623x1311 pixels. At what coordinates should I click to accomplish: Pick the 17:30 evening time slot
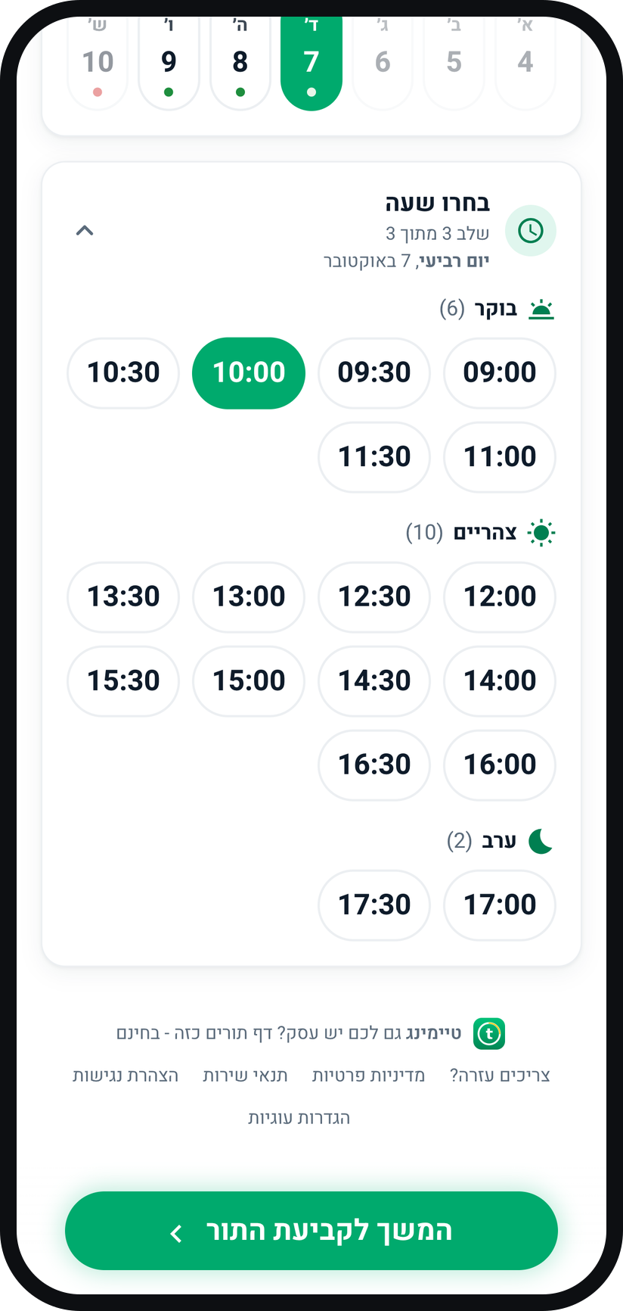pos(374,905)
